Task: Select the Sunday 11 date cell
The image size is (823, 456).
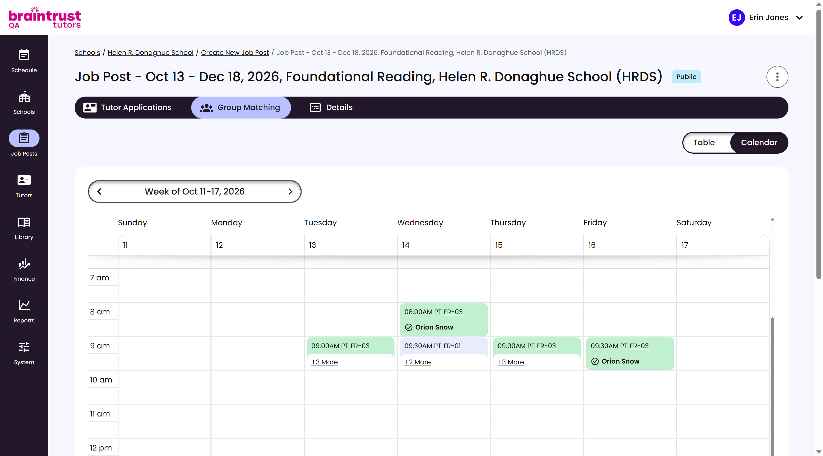Action: click(164, 245)
